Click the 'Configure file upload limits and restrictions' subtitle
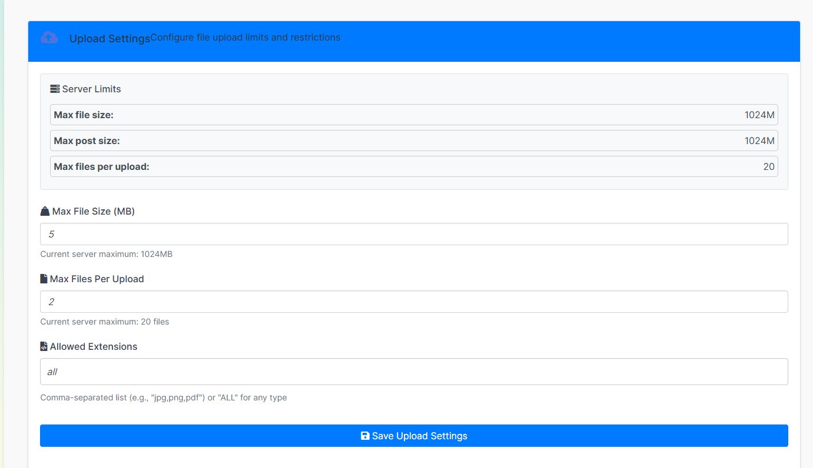 245,37
